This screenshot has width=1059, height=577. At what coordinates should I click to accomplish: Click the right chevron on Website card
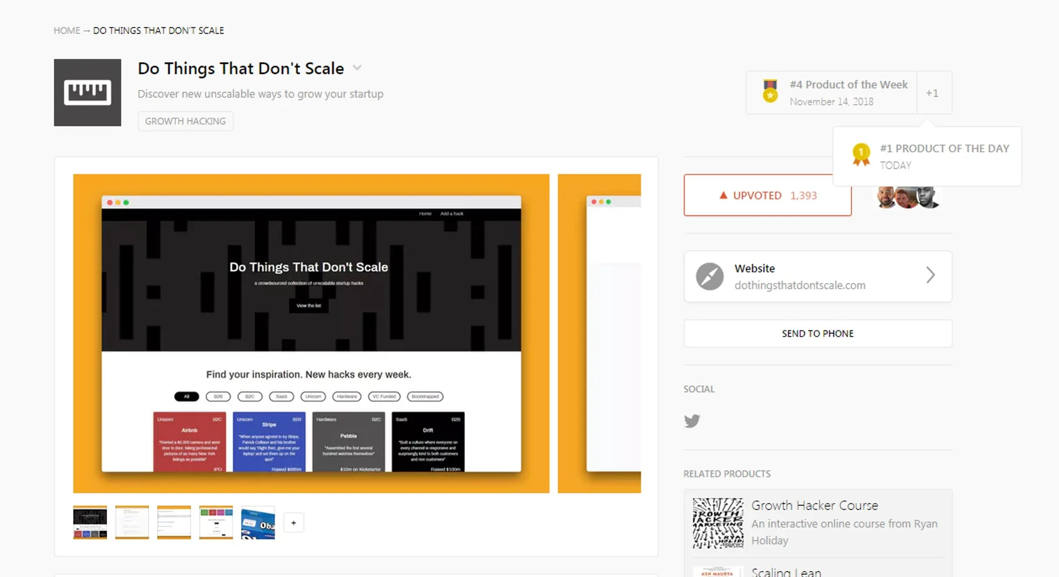(x=930, y=275)
